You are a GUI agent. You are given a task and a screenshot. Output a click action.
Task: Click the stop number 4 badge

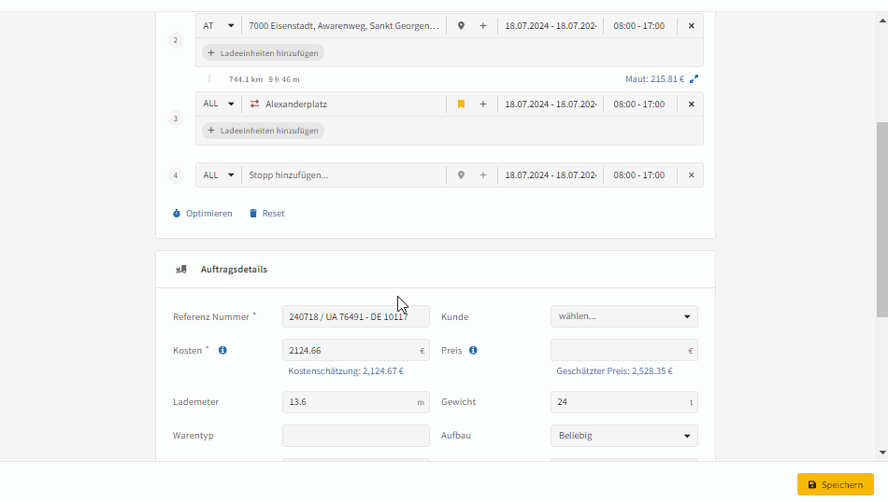click(x=176, y=175)
